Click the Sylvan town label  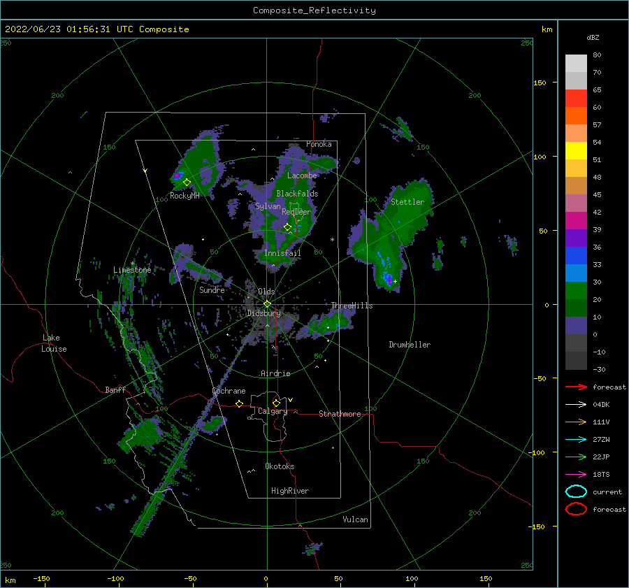(x=268, y=206)
